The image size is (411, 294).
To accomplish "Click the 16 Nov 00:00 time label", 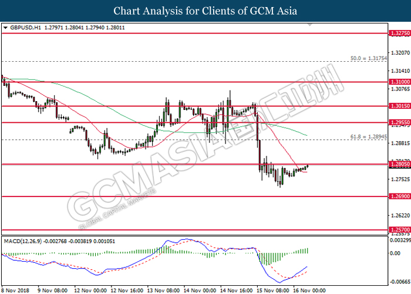I will pyautogui.click(x=309, y=290).
